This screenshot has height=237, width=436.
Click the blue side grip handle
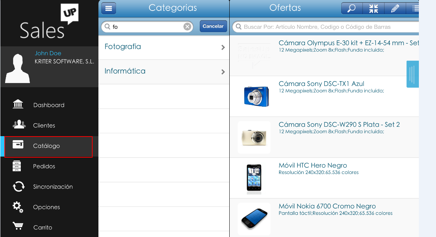[413, 74]
